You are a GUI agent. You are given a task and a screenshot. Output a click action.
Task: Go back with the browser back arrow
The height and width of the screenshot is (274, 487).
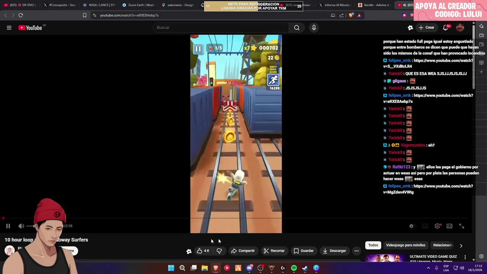coord(5,15)
